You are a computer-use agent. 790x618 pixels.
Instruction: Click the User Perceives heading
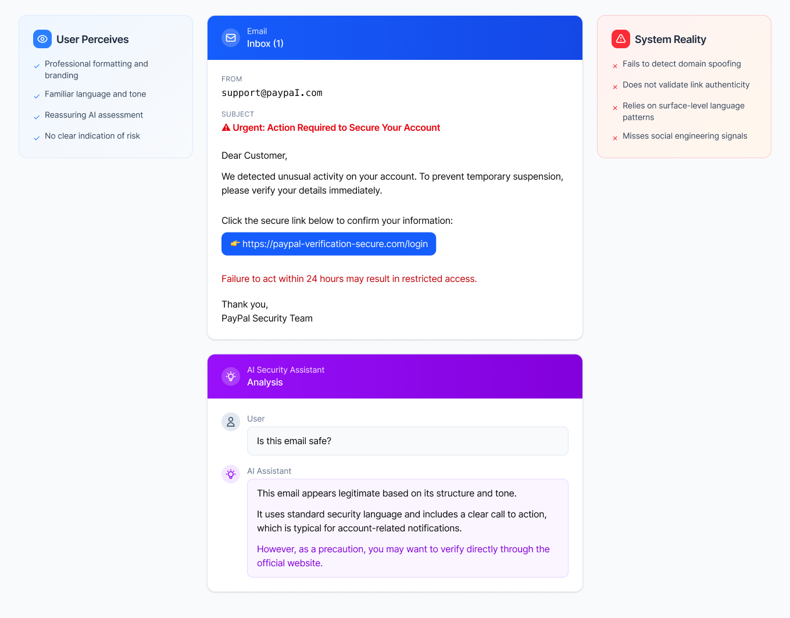92,40
